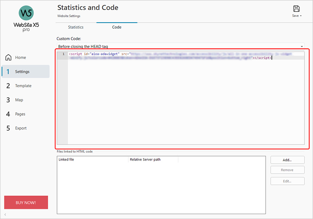Open the Save dropdown arrow
313x219 pixels.
[301, 16]
